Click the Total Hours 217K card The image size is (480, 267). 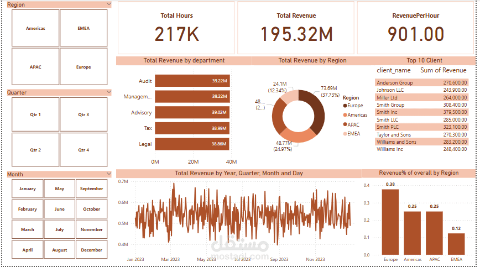point(176,28)
